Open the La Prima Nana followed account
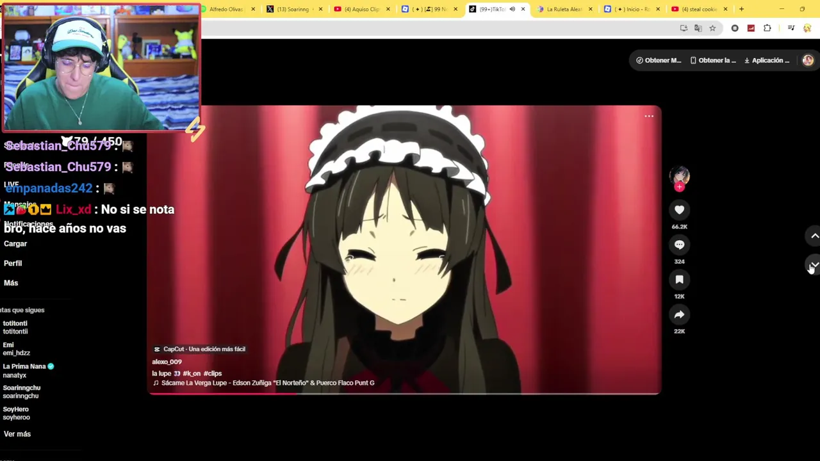The width and height of the screenshot is (820, 461). point(28,371)
